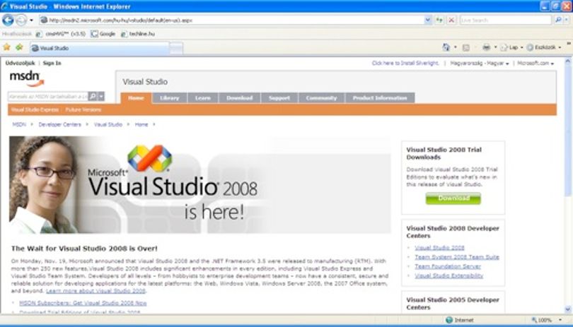Click the msdn logo
573x327 pixels.
(x=27, y=78)
